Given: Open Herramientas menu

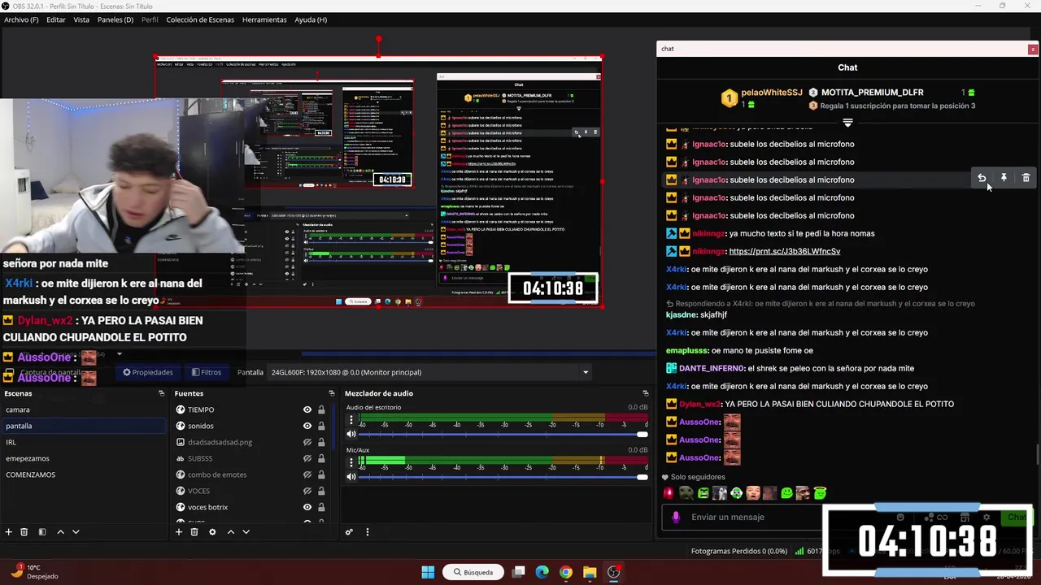Looking at the screenshot, I should (264, 19).
